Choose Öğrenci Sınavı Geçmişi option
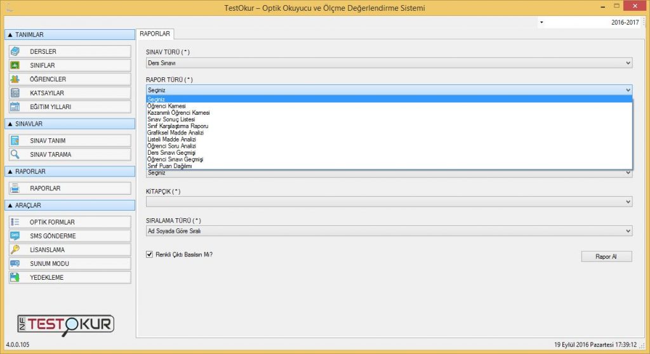 tap(389, 159)
